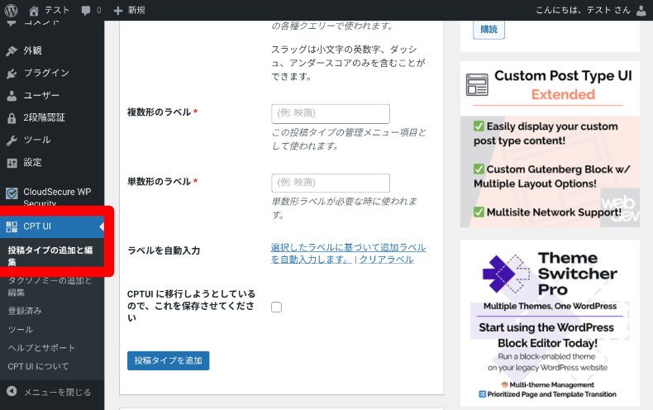Click the 購読 subscribe button

pos(489,30)
